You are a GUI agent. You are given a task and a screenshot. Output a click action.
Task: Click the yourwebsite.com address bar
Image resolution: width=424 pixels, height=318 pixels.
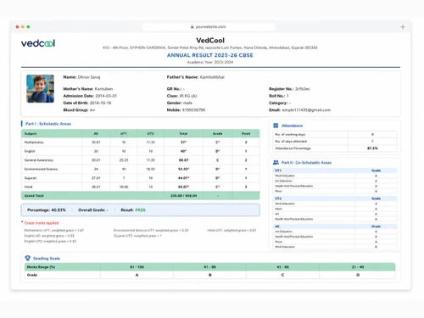click(x=209, y=27)
